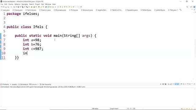Open the Run menu
This screenshot has height=110, width=196.
[x=43, y=4]
